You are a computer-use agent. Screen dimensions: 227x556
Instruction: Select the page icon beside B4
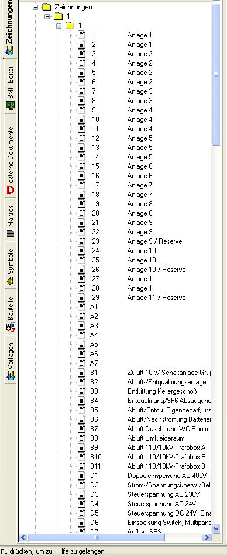tap(82, 401)
